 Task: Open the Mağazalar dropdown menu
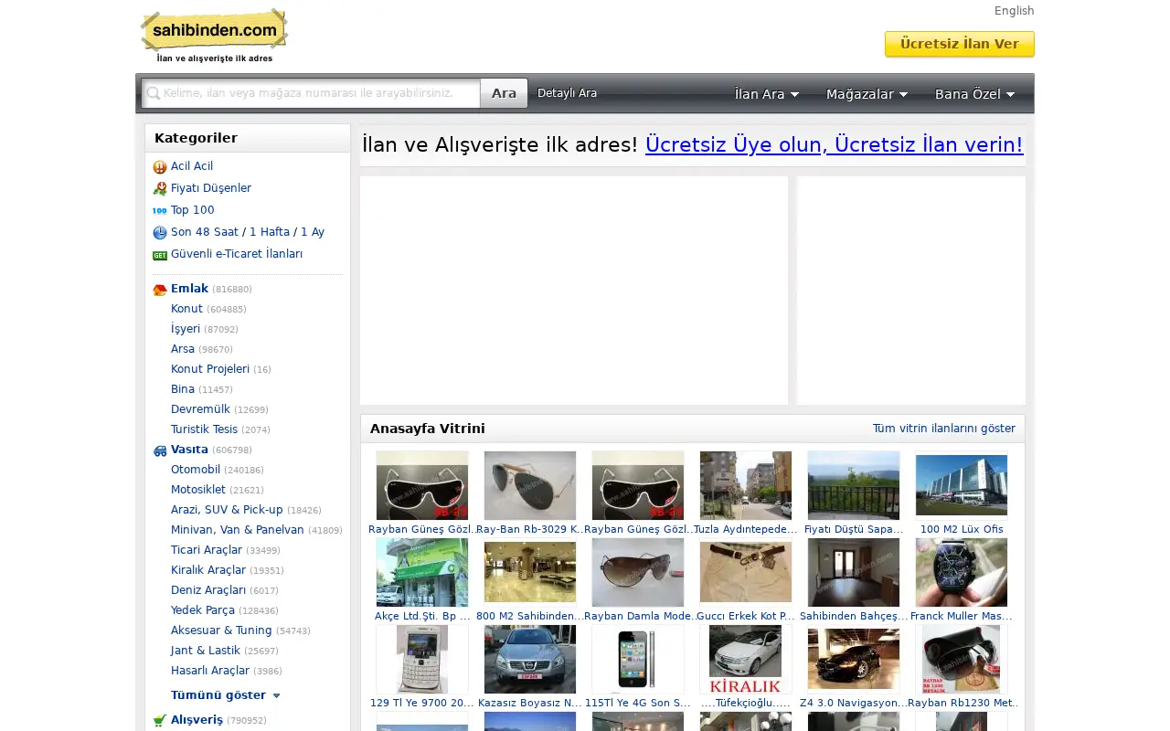pos(867,94)
